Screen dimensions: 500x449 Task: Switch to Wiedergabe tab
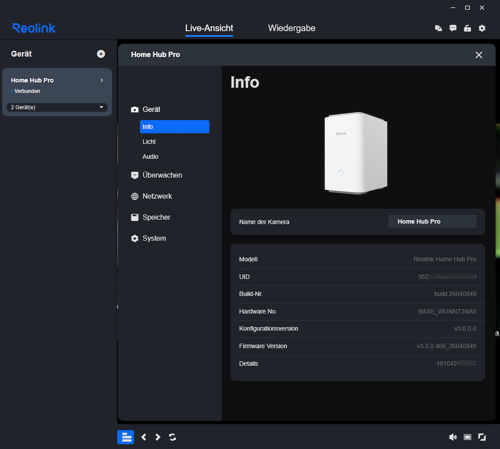tap(292, 28)
